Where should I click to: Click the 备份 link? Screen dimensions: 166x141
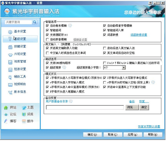132,101
